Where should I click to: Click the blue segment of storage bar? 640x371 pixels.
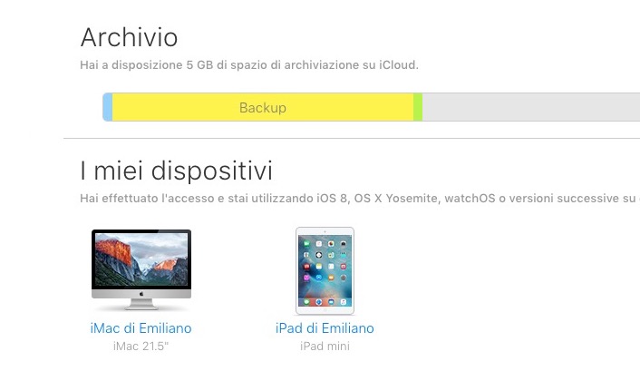point(108,107)
